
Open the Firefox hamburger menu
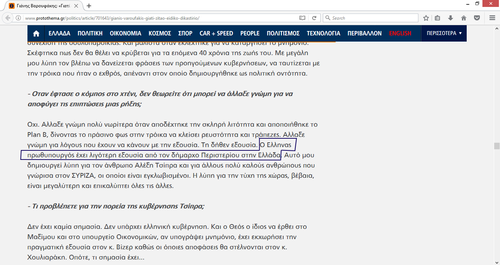pyautogui.click(x=492, y=18)
